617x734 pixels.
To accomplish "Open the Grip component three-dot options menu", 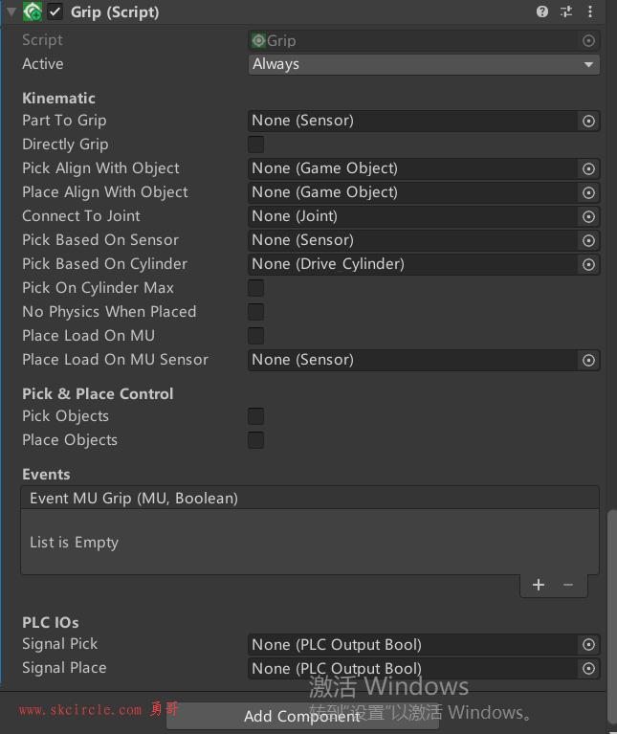I will pos(590,11).
